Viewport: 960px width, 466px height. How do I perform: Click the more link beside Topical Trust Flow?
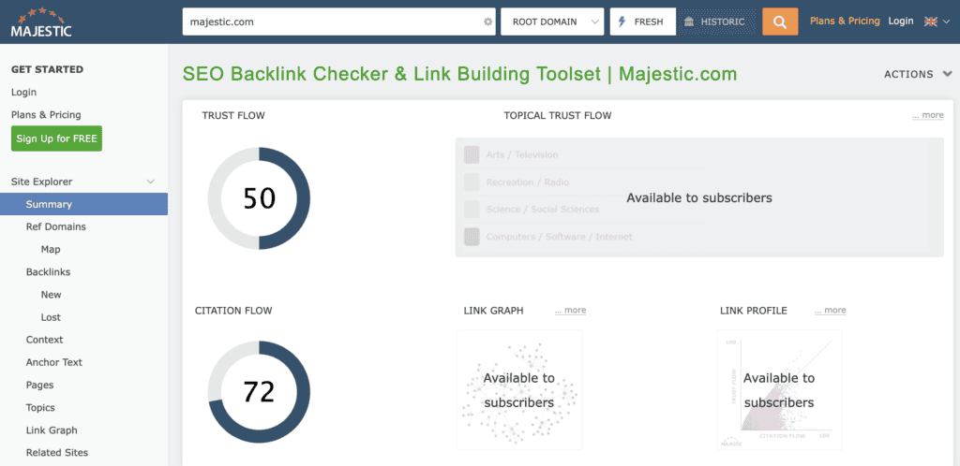coord(928,115)
